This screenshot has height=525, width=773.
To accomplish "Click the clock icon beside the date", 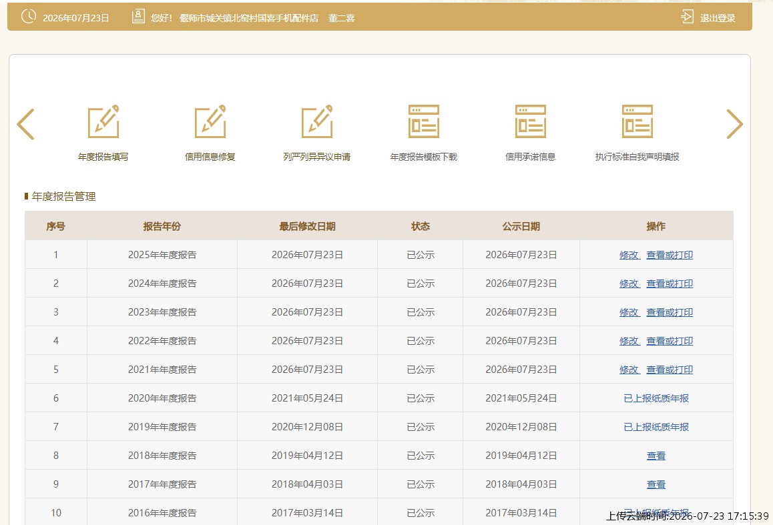I will pyautogui.click(x=29, y=16).
